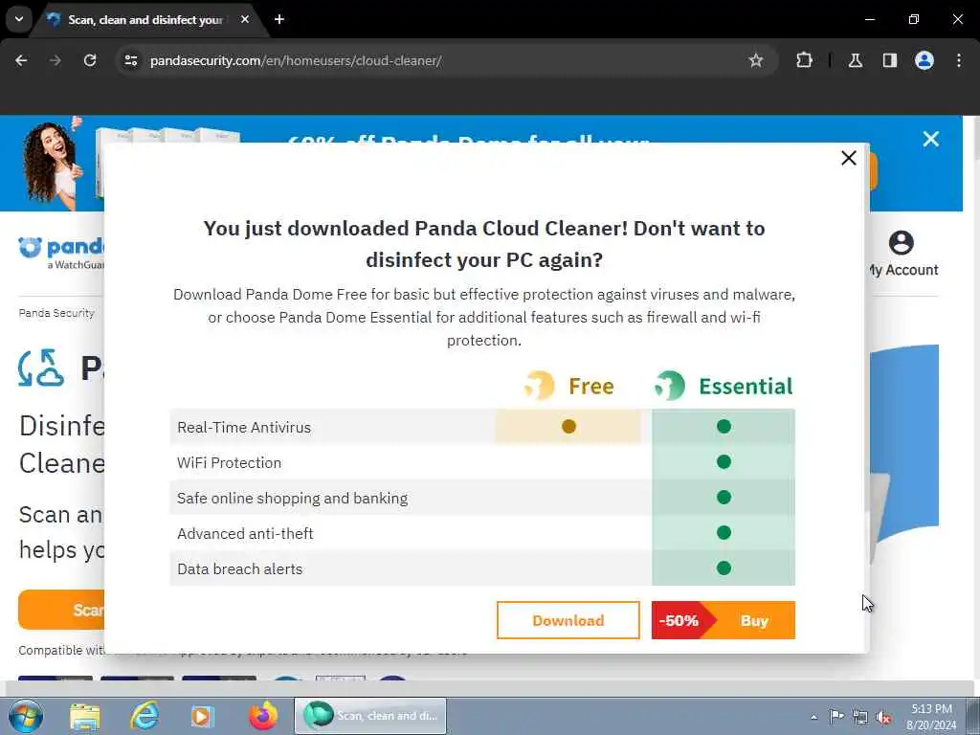980x735 pixels.
Task: Open the tab search dropdown arrow
Action: click(19, 19)
